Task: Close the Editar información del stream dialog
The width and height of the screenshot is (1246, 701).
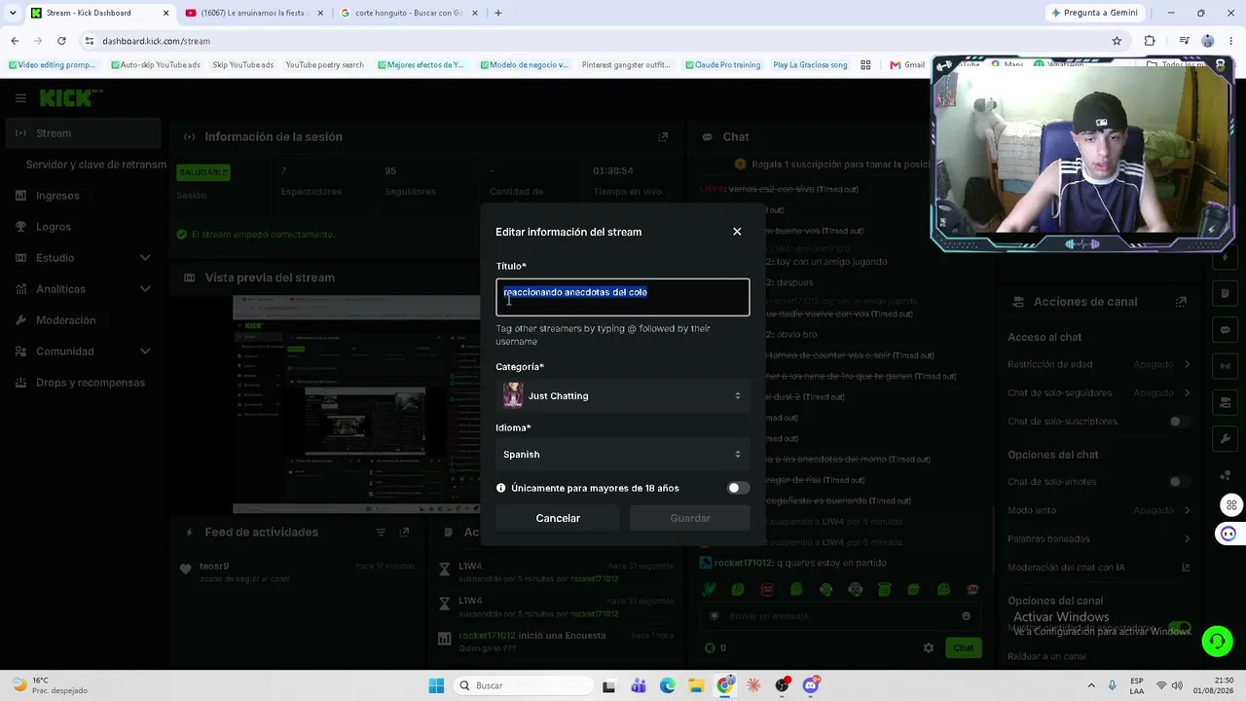Action: click(x=737, y=232)
